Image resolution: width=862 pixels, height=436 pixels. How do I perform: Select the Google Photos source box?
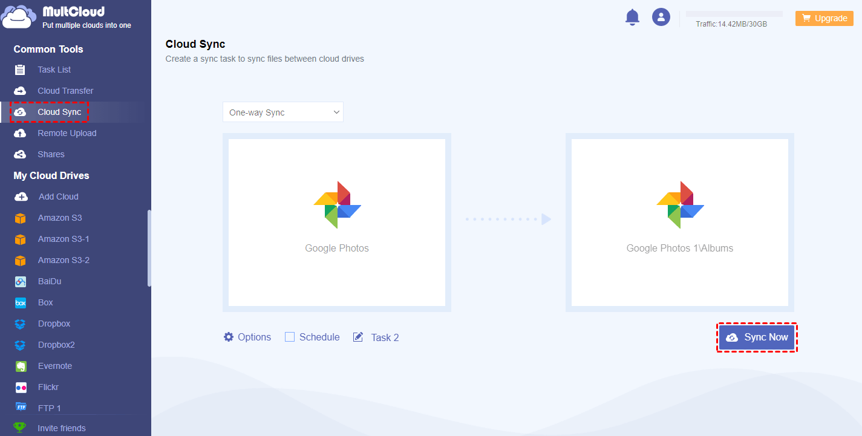(x=337, y=223)
